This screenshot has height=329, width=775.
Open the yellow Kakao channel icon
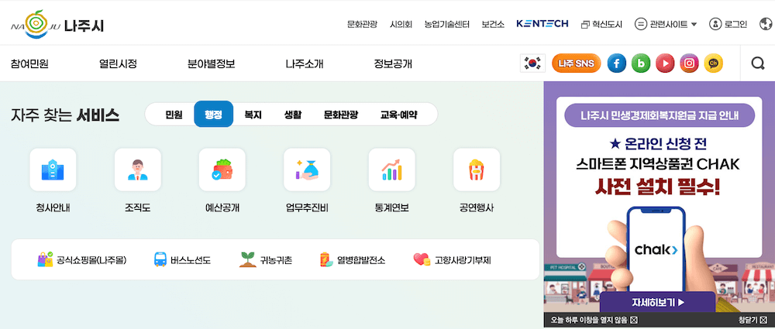714,63
